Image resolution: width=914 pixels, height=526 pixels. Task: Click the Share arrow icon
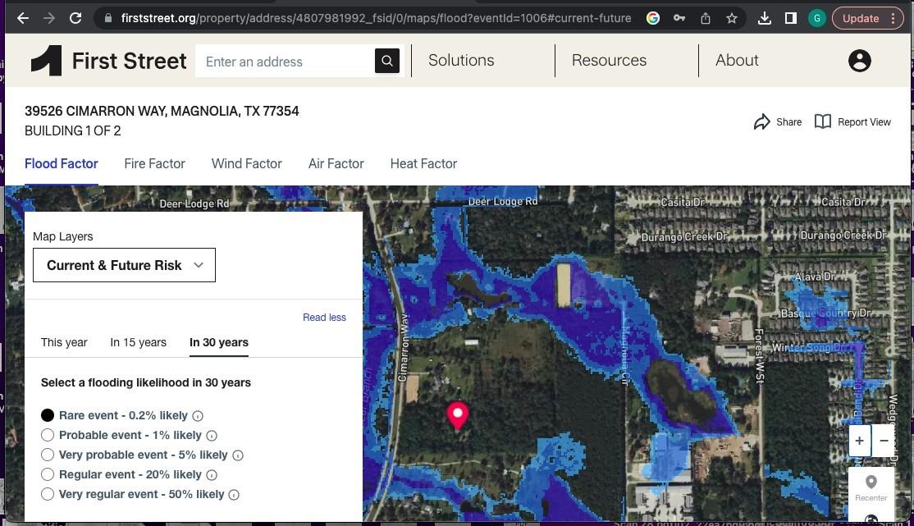coord(761,122)
